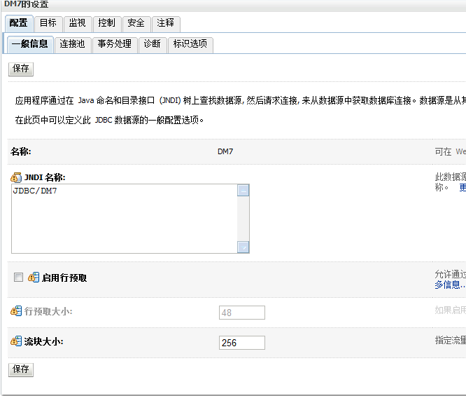Open the 监视 tab
The width and height of the screenshot is (466, 396).
(77, 23)
